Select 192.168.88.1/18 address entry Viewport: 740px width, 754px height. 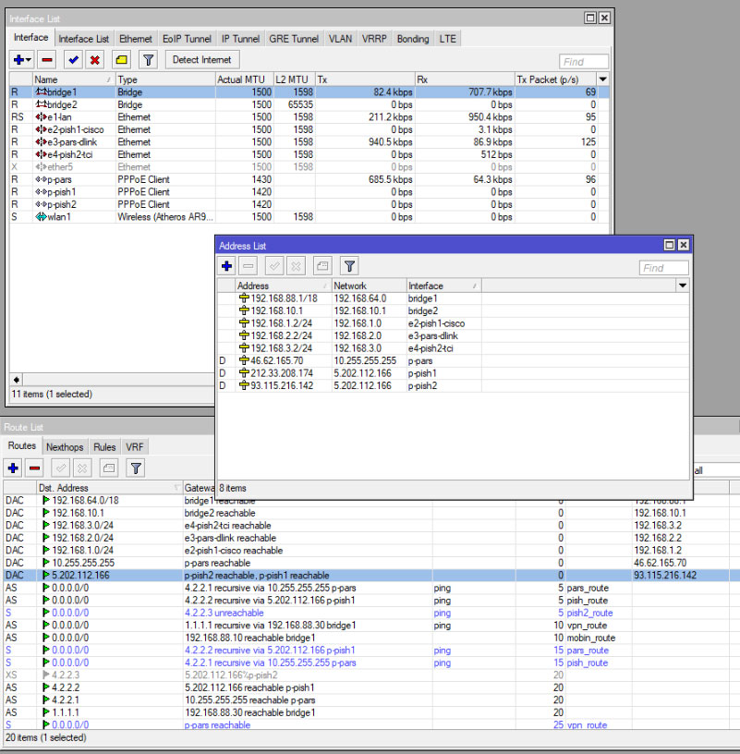click(x=454, y=298)
